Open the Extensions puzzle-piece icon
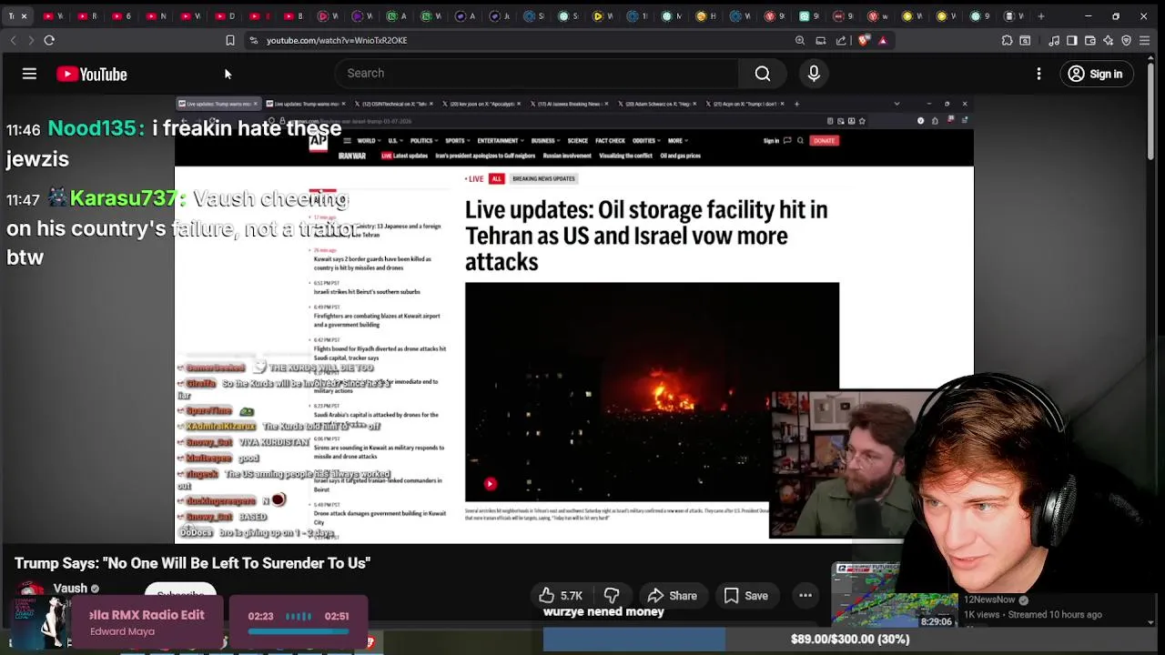1165x655 pixels. click(1007, 40)
